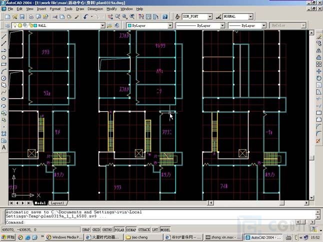Toggle LWT lineweight display
Screen dimensions: 323x242
155,230
